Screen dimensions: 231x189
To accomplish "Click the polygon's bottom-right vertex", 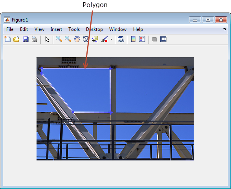I will click(x=111, y=113).
